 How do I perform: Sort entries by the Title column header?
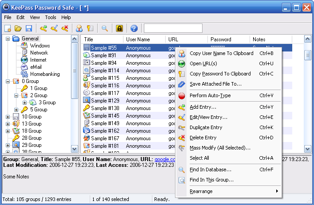coord(102,39)
